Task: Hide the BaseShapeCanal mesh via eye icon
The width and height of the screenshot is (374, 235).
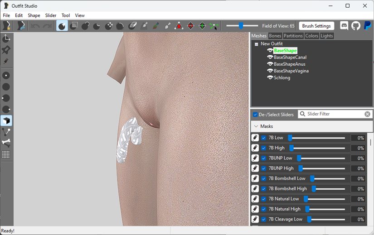Action: pyautogui.click(x=270, y=57)
